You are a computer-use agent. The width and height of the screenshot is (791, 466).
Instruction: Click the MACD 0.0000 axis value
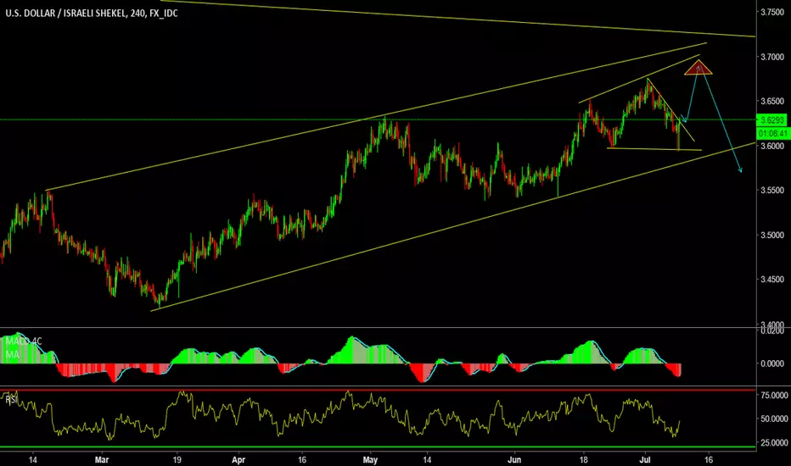coord(772,363)
